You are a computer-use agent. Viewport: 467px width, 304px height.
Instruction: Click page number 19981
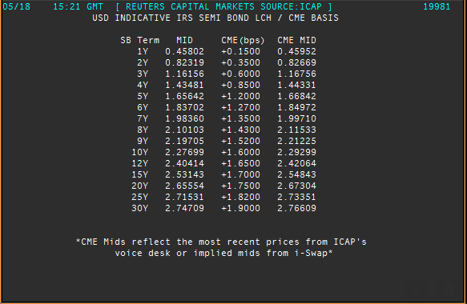tap(437, 6)
